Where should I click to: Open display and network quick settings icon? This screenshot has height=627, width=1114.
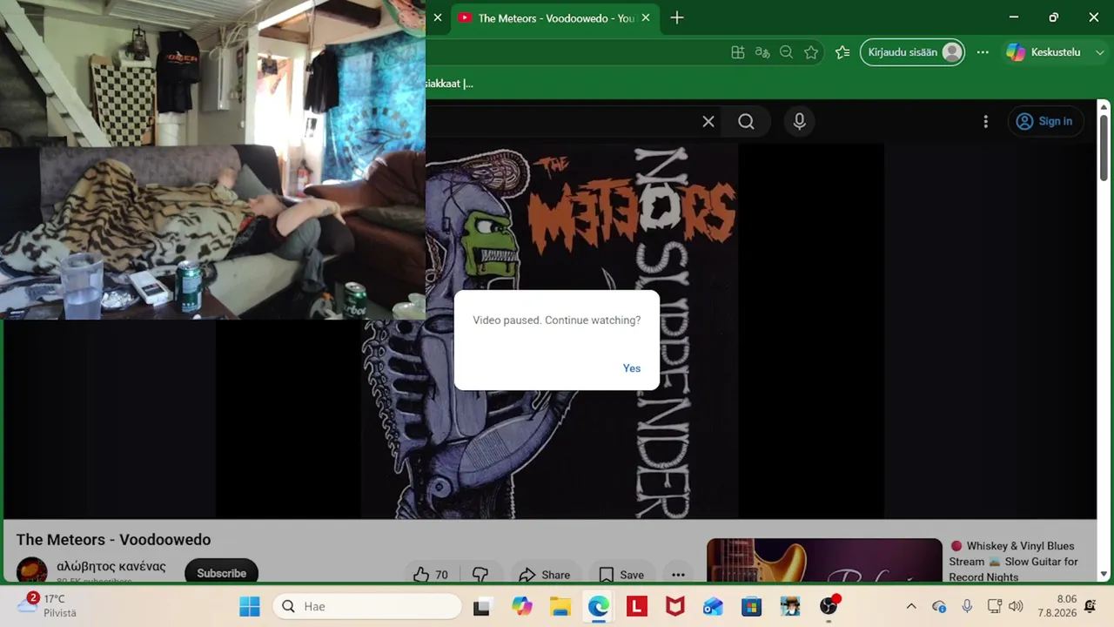click(x=995, y=606)
